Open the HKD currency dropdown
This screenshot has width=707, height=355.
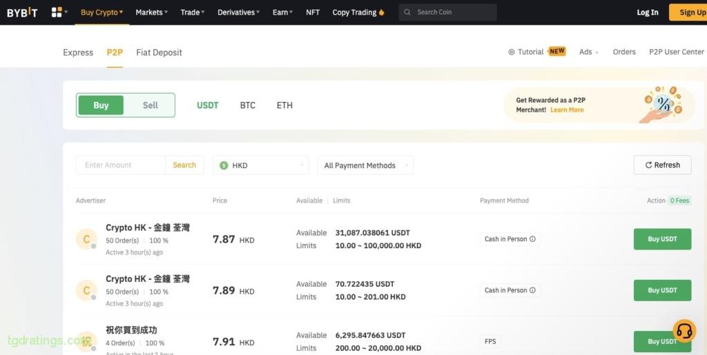(x=260, y=165)
